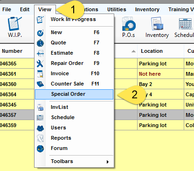
Task: Click the Invoice document icon in menu
Action: 40,74
